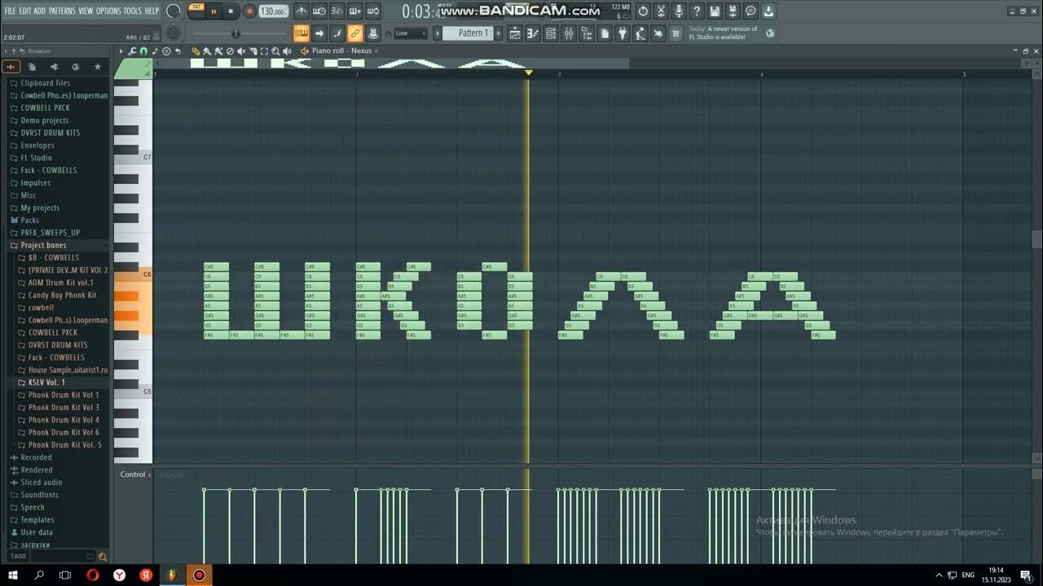The image size is (1043, 586).
Task: Open the Phonk Drum Kit Vol 3 folder
Action: point(62,408)
